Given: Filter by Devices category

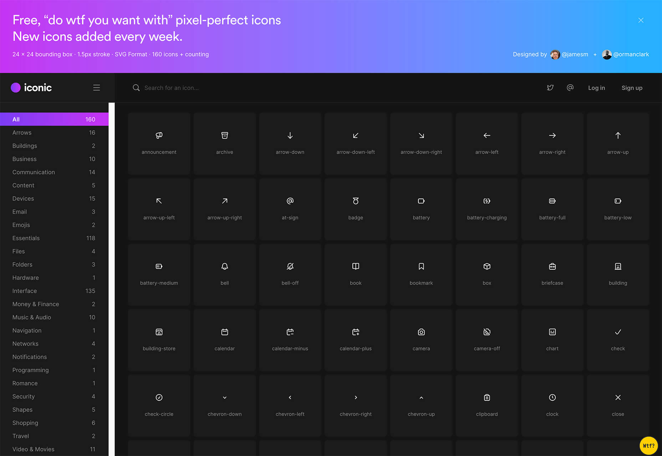Looking at the screenshot, I should coord(54,198).
